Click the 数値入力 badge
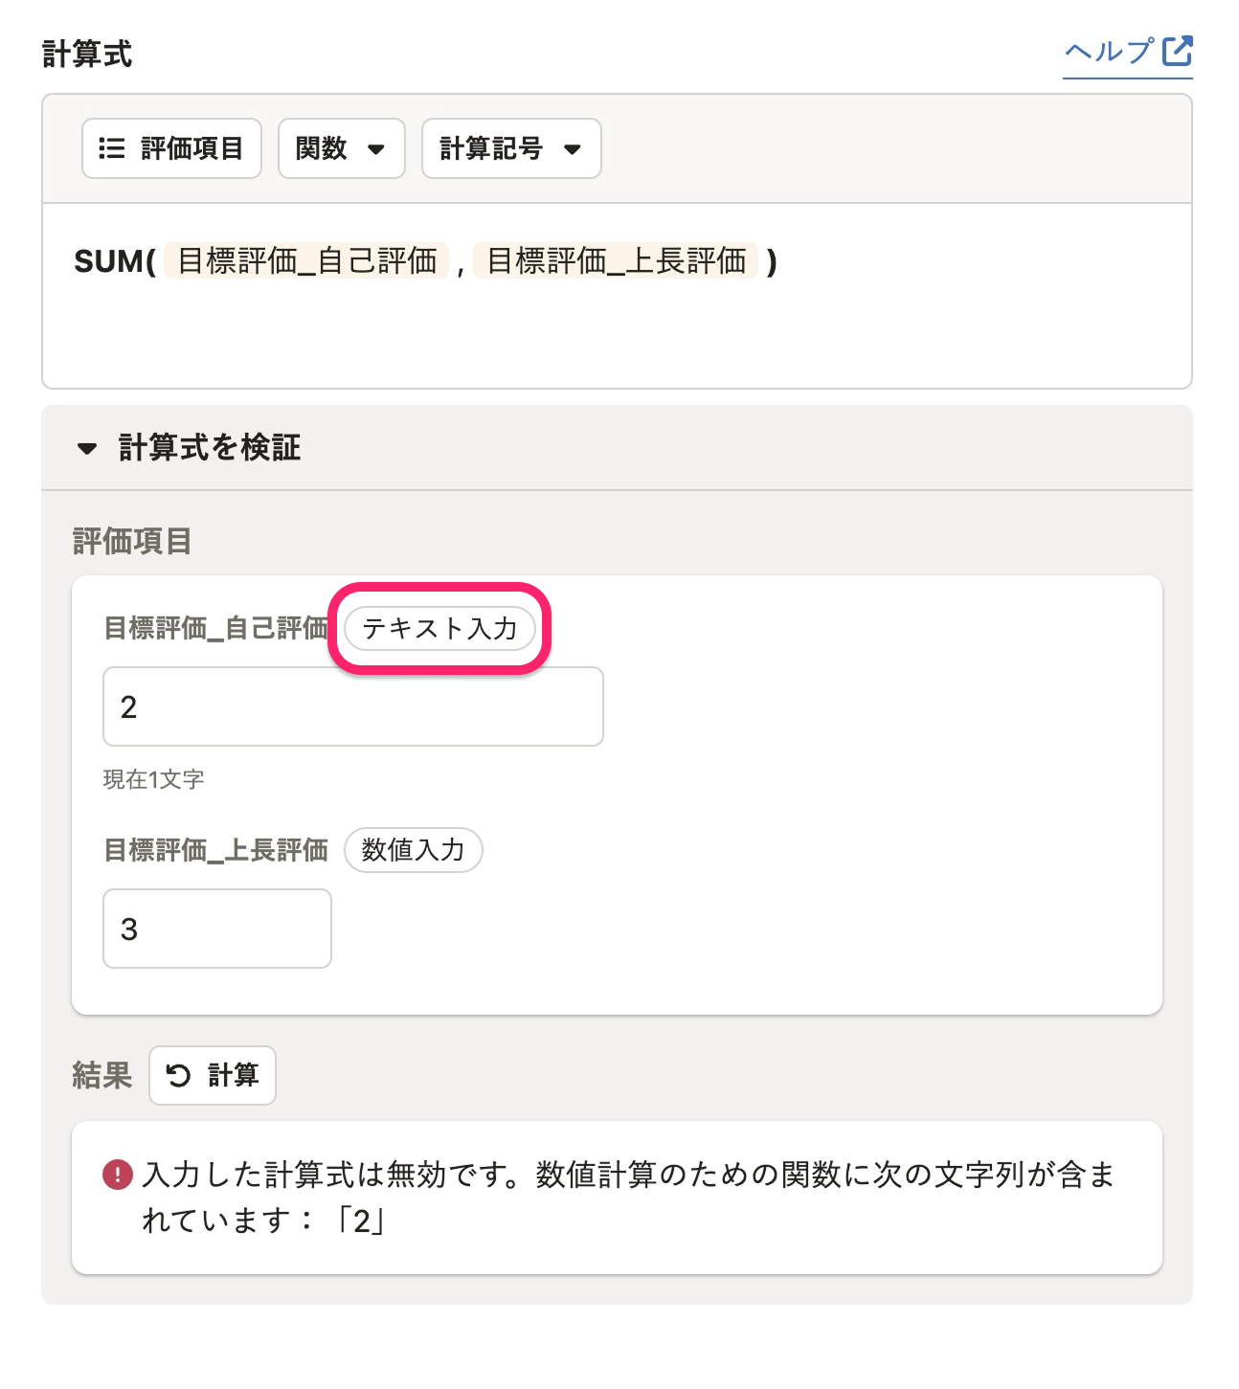This screenshot has height=1389, width=1239. (413, 850)
